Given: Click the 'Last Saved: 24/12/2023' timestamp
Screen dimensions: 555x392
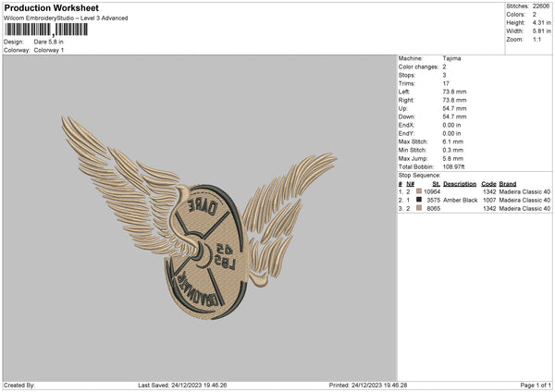Looking at the screenshot, I should (x=182, y=385).
